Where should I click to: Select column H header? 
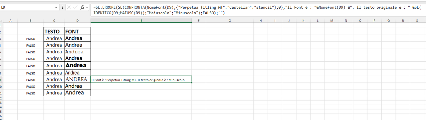[x=261, y=21]
